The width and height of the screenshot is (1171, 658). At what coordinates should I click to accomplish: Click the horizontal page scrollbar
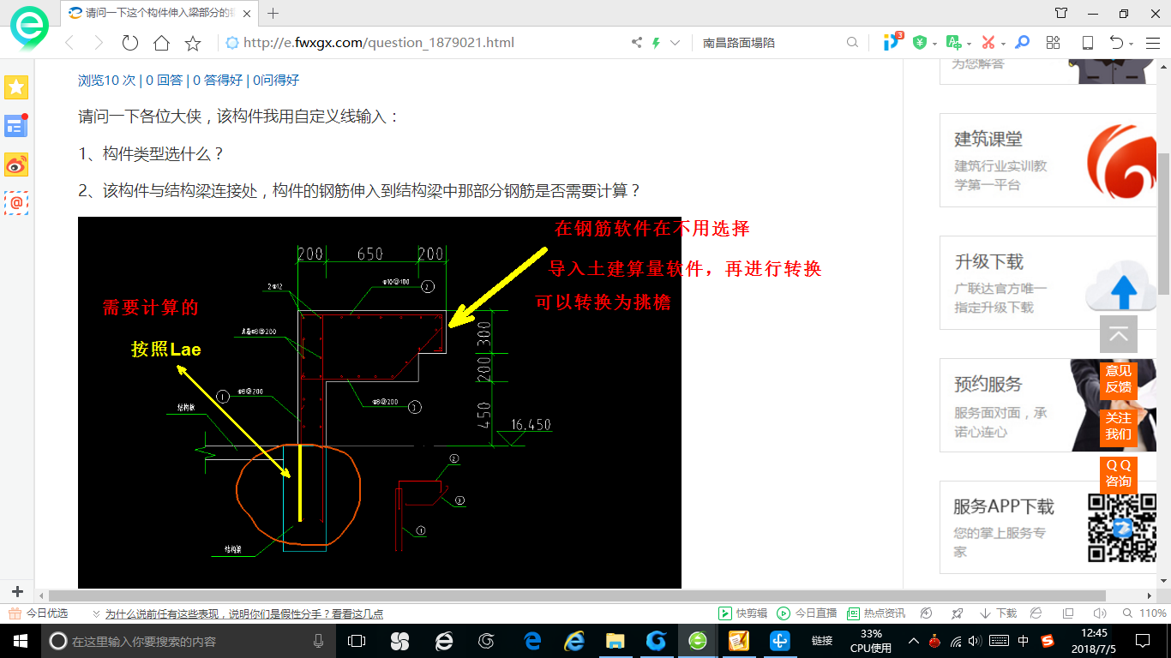click(577, 595)
